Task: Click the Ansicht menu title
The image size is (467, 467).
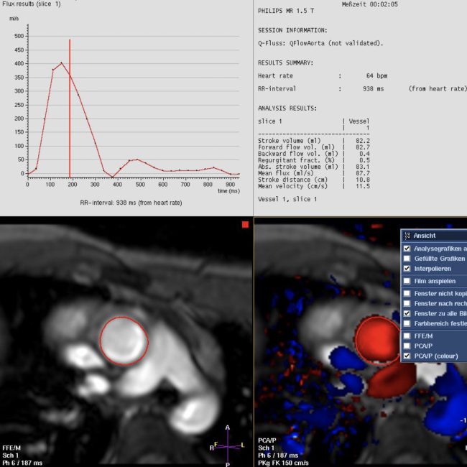Action: [424, 236]
